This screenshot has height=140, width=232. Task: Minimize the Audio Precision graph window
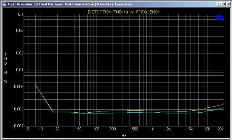click(x=219, y=4)
